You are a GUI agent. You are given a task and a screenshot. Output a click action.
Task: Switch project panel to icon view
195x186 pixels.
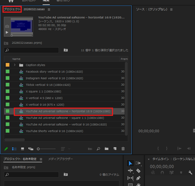pos(23,149)
